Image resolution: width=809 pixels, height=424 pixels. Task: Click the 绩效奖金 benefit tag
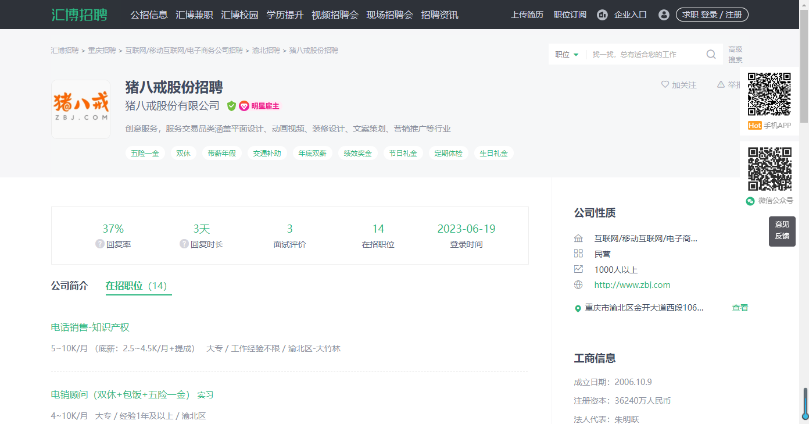(358, 154)
